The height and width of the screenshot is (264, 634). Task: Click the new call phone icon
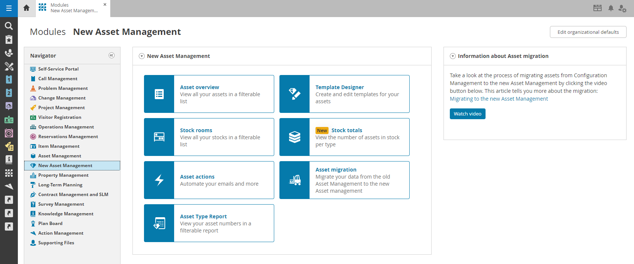[9, 53]
